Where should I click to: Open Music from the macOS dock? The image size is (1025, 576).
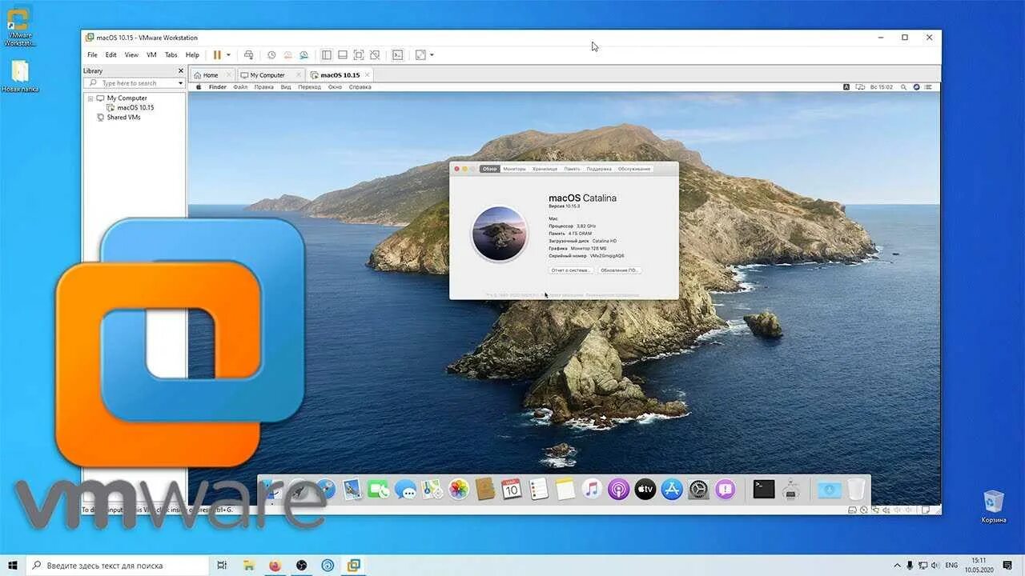pyautogui.click(x=592, y=489)
